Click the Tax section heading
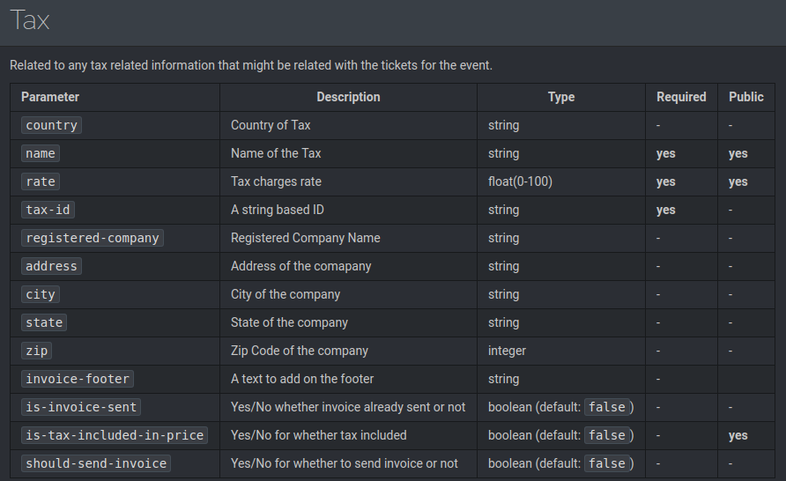Screen dimensions: 786x481 pyautogui.click(x=30, y=21)
